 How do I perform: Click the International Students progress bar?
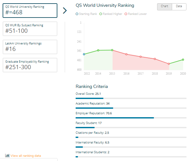click(x=131, y=157)
